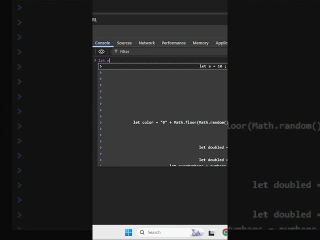Open Chrome from taskbar

pos(225,232)
